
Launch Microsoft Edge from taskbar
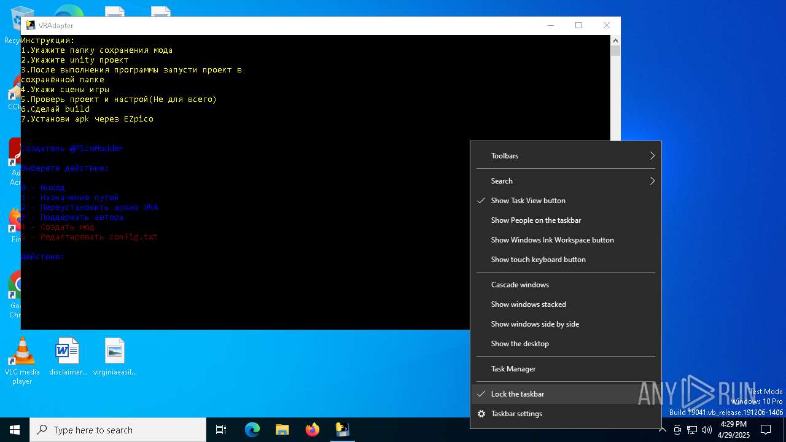tap(252, 430)
